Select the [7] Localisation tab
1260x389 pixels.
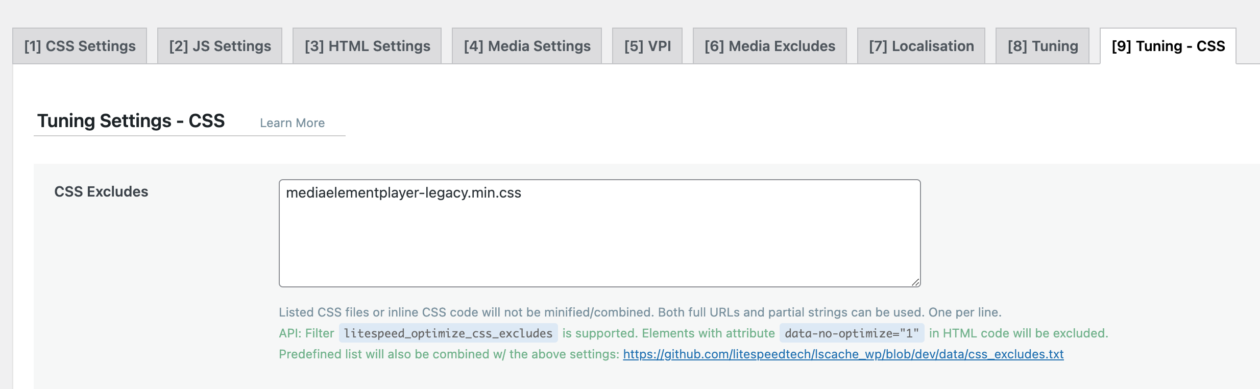point(921,46)
